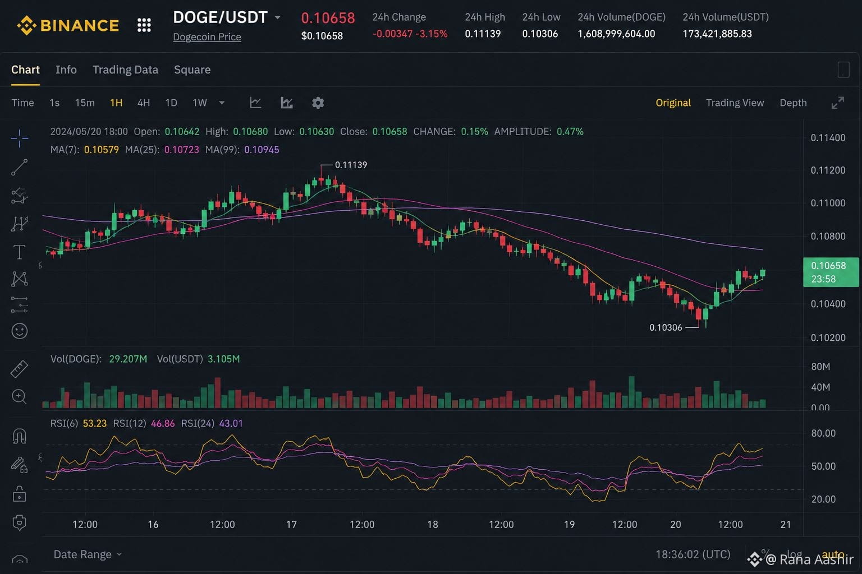Open chart settings gear icon

[x=318, y=103]
